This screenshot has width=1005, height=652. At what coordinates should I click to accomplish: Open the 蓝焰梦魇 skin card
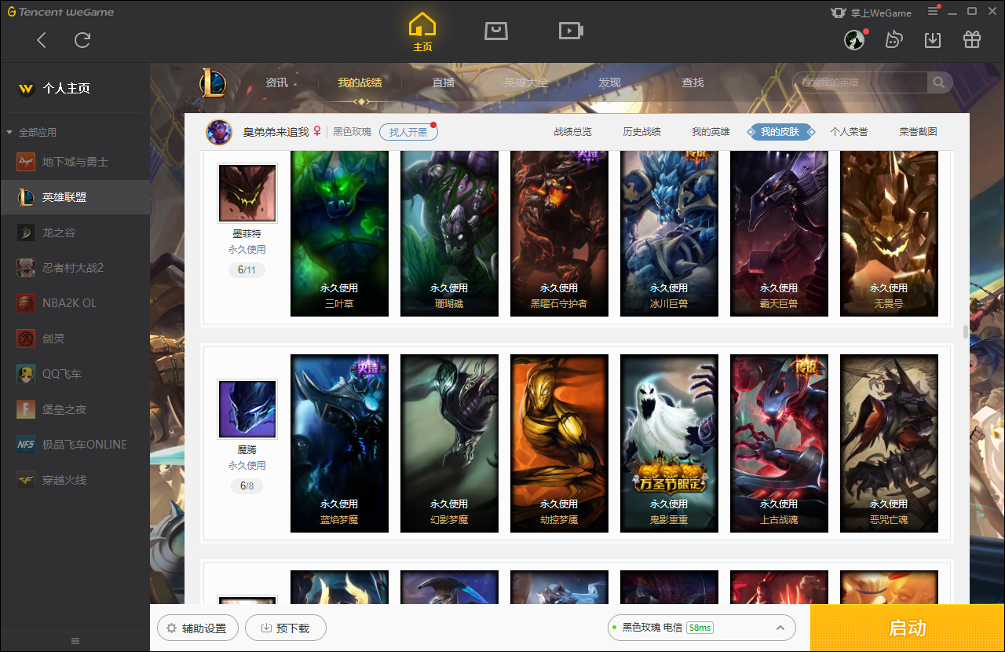pos(339,443)
